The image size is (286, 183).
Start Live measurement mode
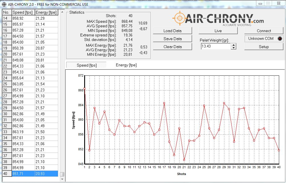218,31
